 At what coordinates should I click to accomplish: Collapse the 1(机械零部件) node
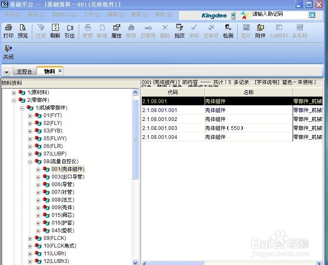[x=22, y=108]
